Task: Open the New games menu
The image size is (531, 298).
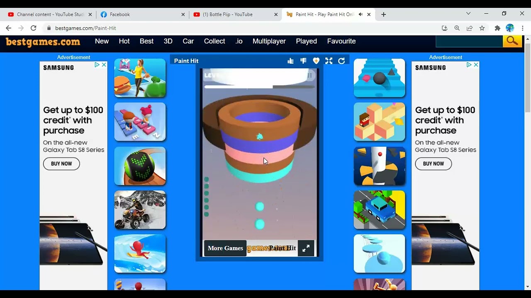Action: [x=102, y=41]
